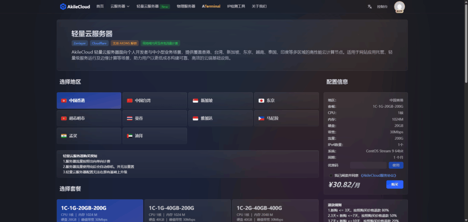468x222 pixels.
Task: Expand the 云服务器 dropdown menu
Action: [x=120, y=6]
